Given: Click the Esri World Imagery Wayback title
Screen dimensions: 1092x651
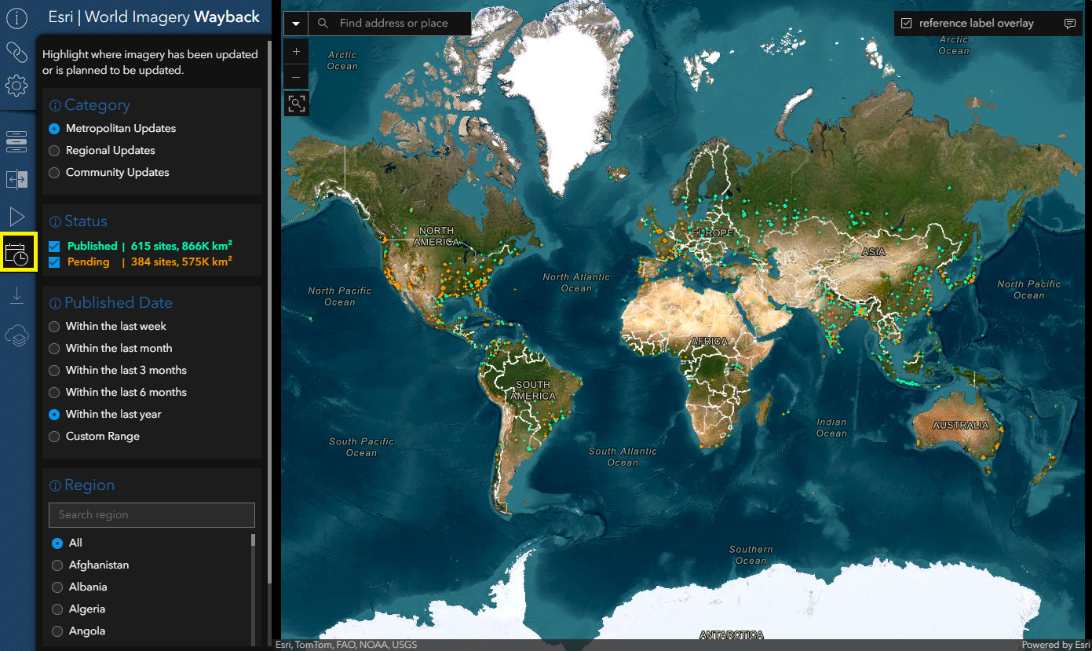Looking at the screenshot, I should tap(154, 17).
